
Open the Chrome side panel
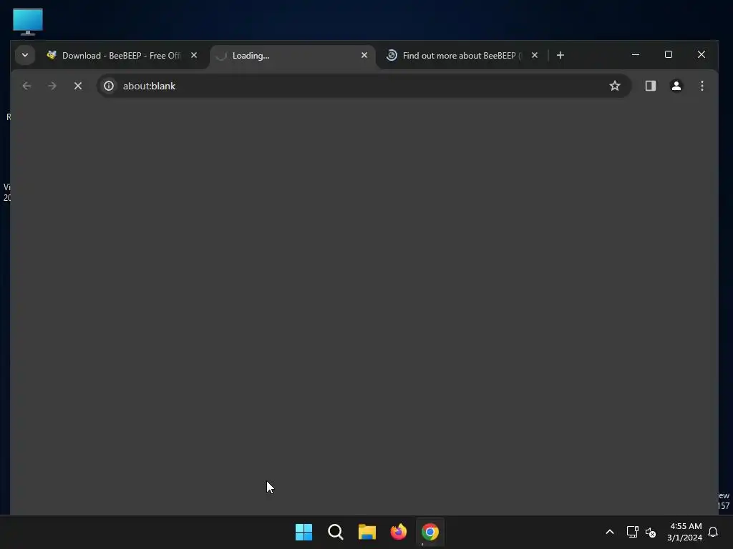[x=650, y=86]
